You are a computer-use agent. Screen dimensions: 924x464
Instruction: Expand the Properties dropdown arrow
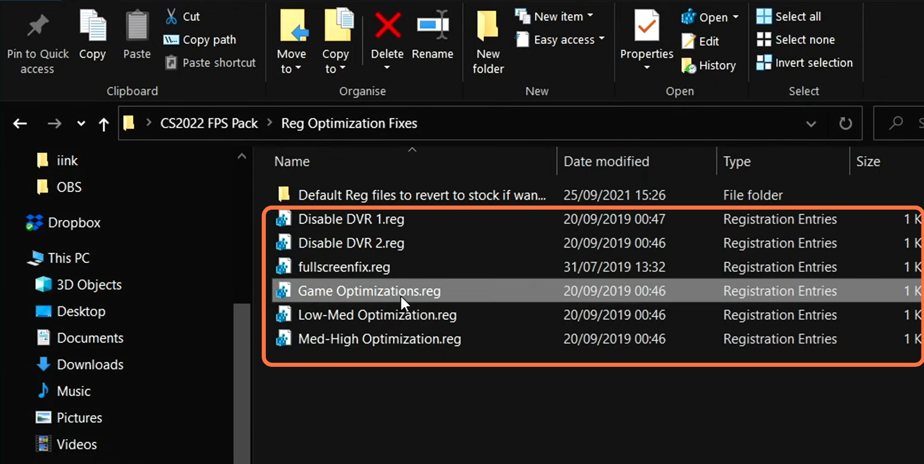647,67
